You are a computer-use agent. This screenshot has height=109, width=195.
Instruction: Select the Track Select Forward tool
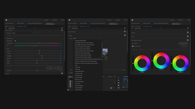pos(118,80)
